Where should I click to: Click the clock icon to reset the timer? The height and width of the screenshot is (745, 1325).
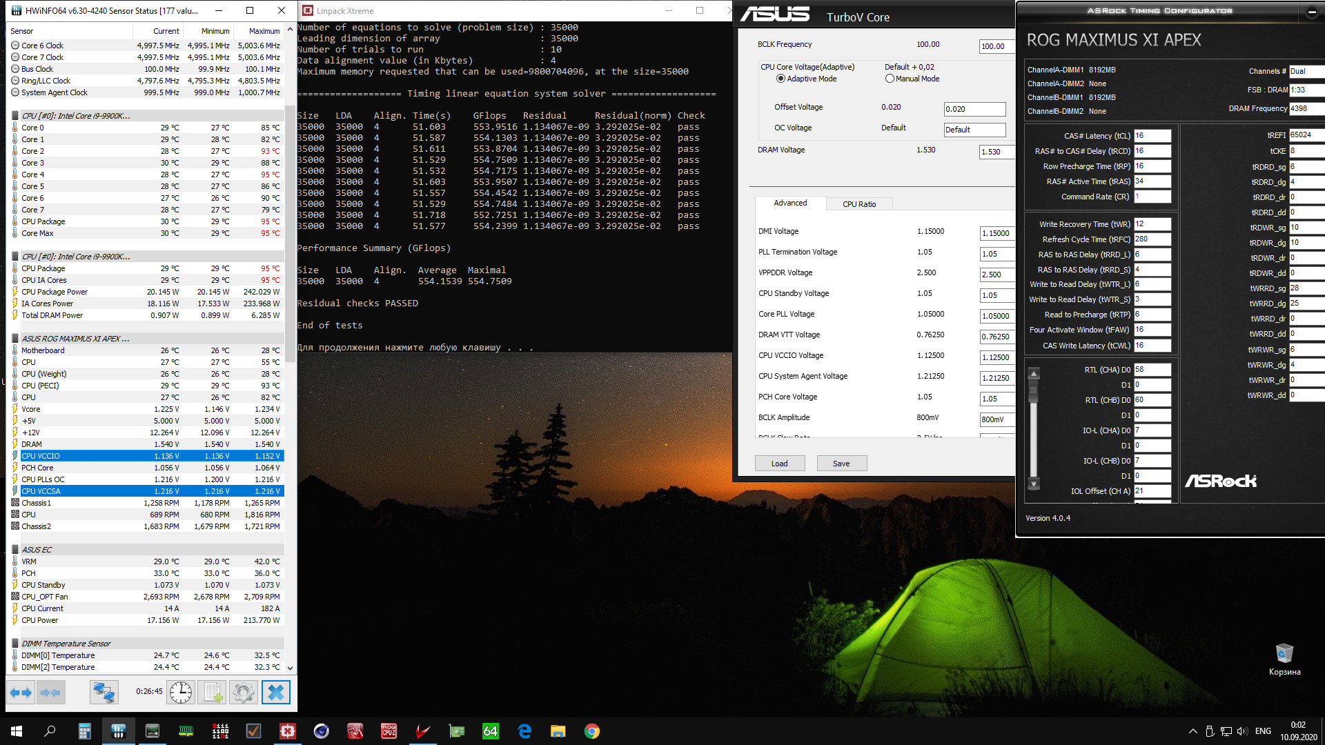click(181, 692)
